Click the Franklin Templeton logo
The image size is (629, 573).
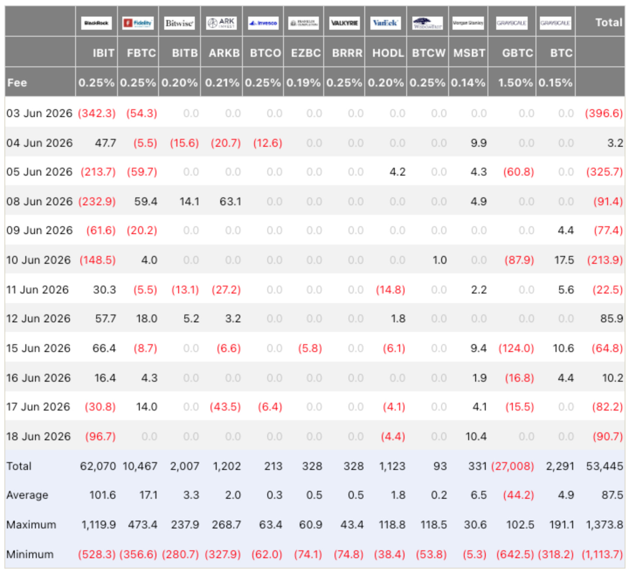click(x=304, y=23)
